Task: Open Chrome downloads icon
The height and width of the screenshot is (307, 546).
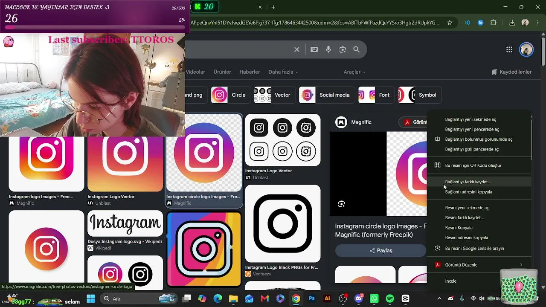Action: point(512,23)
